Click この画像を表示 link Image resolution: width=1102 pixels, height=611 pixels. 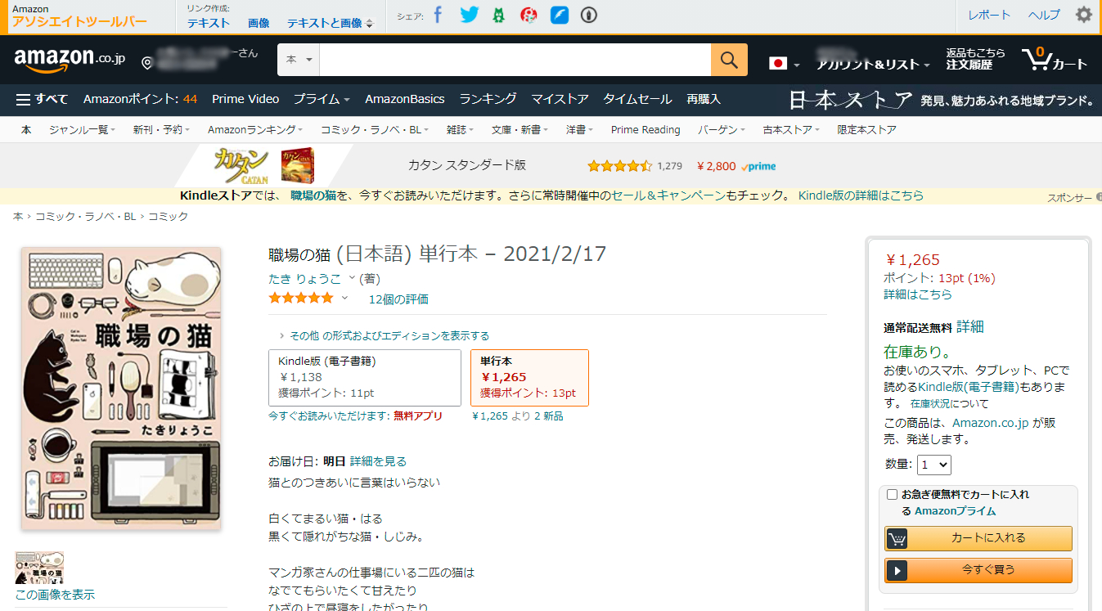pos(55,595)
